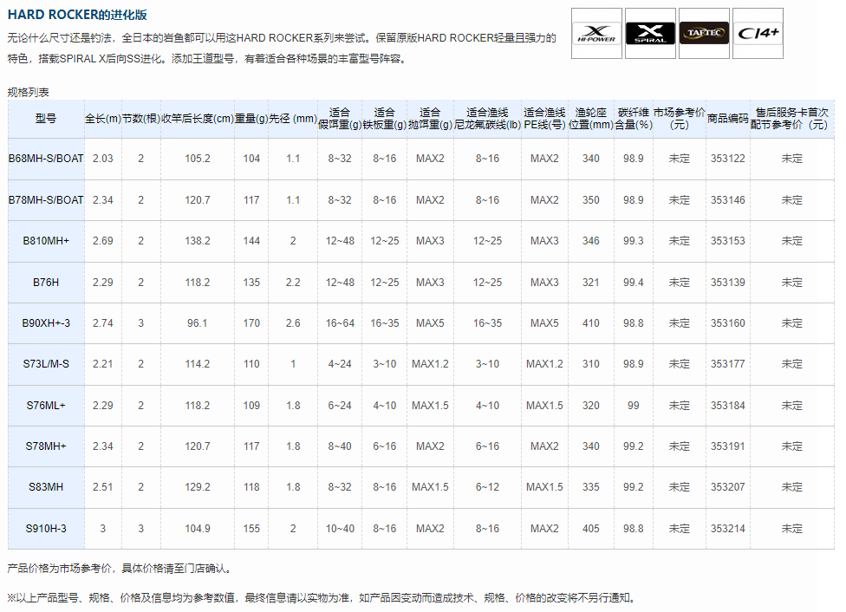Click the MAX5 cast weight value

point(430,323)
